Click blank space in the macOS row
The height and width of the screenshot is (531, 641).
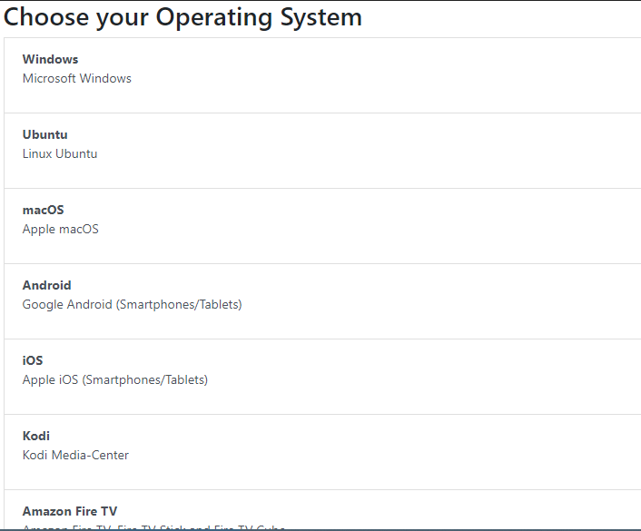coord(409,225)
